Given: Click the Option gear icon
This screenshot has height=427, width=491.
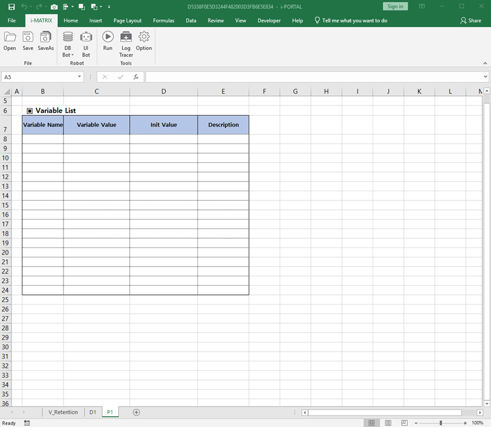Looking at the screenshot, I should click(x=144, y=38).
